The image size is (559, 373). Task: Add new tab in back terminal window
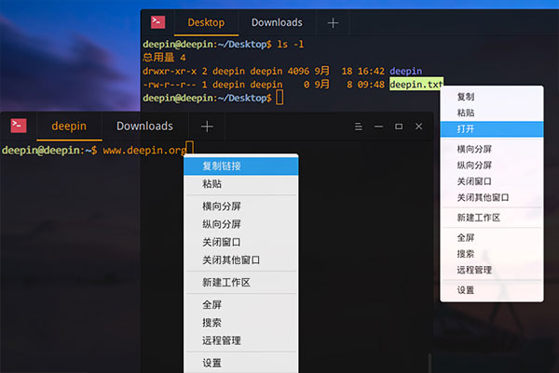point(333,22)
